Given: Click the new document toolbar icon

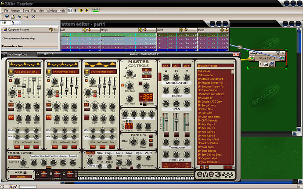Looking at the screenshot, I should click(x=13, y=17).
